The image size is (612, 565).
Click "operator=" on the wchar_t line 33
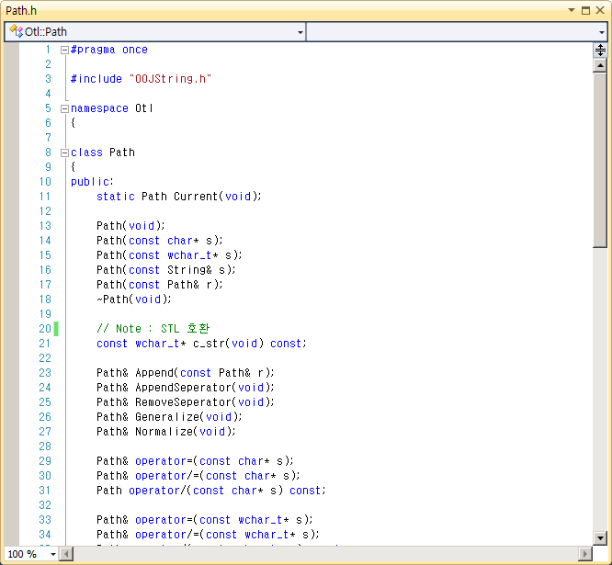click(x=164, y=520)
